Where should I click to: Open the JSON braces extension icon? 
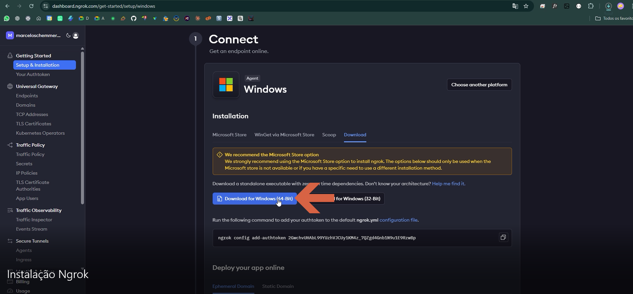(x=579, y=6)
